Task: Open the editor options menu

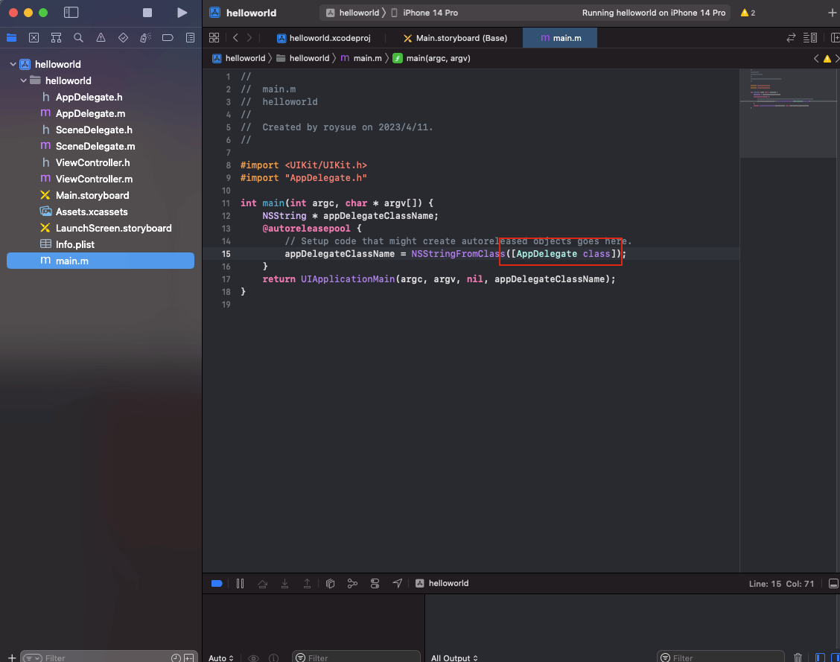Action: click(x=810, y=37)
